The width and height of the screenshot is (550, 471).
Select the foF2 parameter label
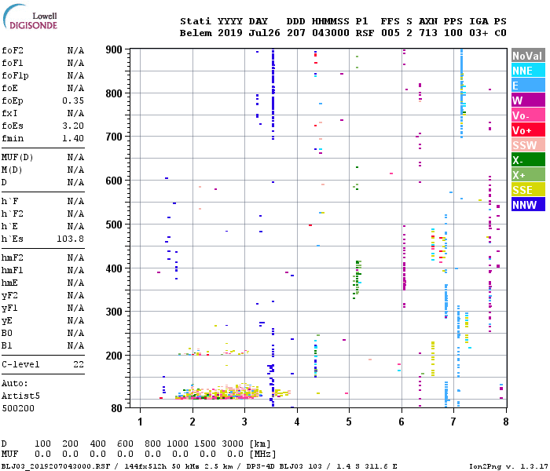pos(13,50)
